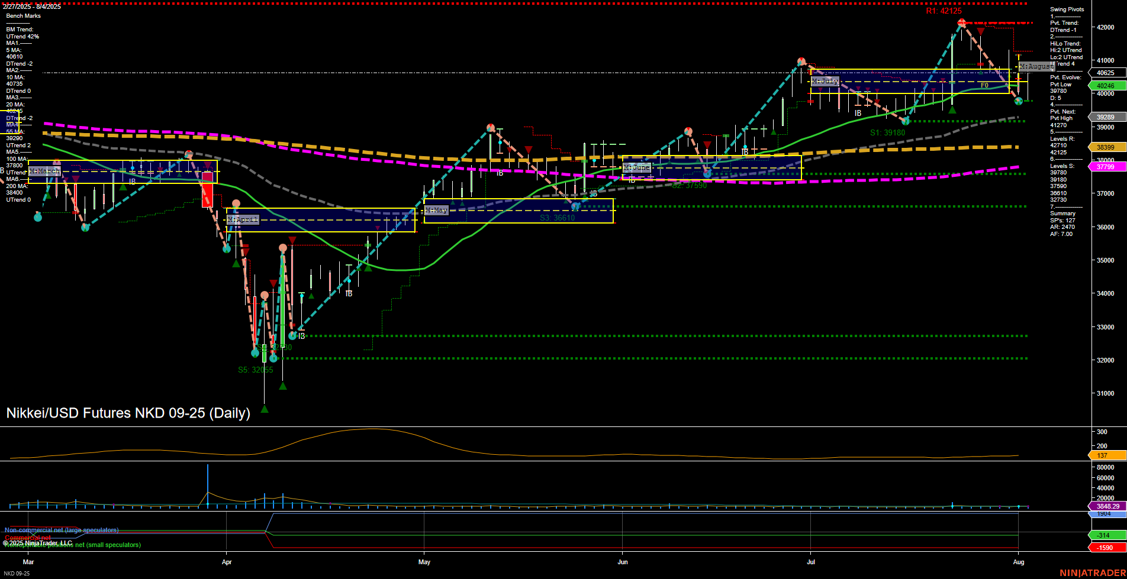This screenshot has width=1127, height=579.
Task: Click the M:June month marker label
Action: tap(638, 167)
